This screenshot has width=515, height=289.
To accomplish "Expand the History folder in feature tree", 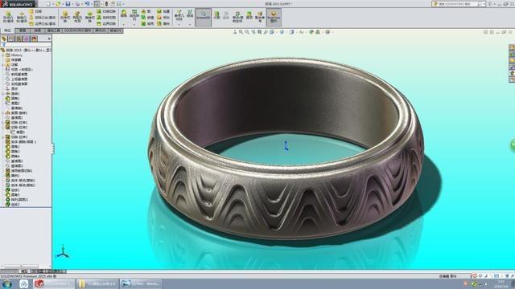I will (x=3, y=55).
